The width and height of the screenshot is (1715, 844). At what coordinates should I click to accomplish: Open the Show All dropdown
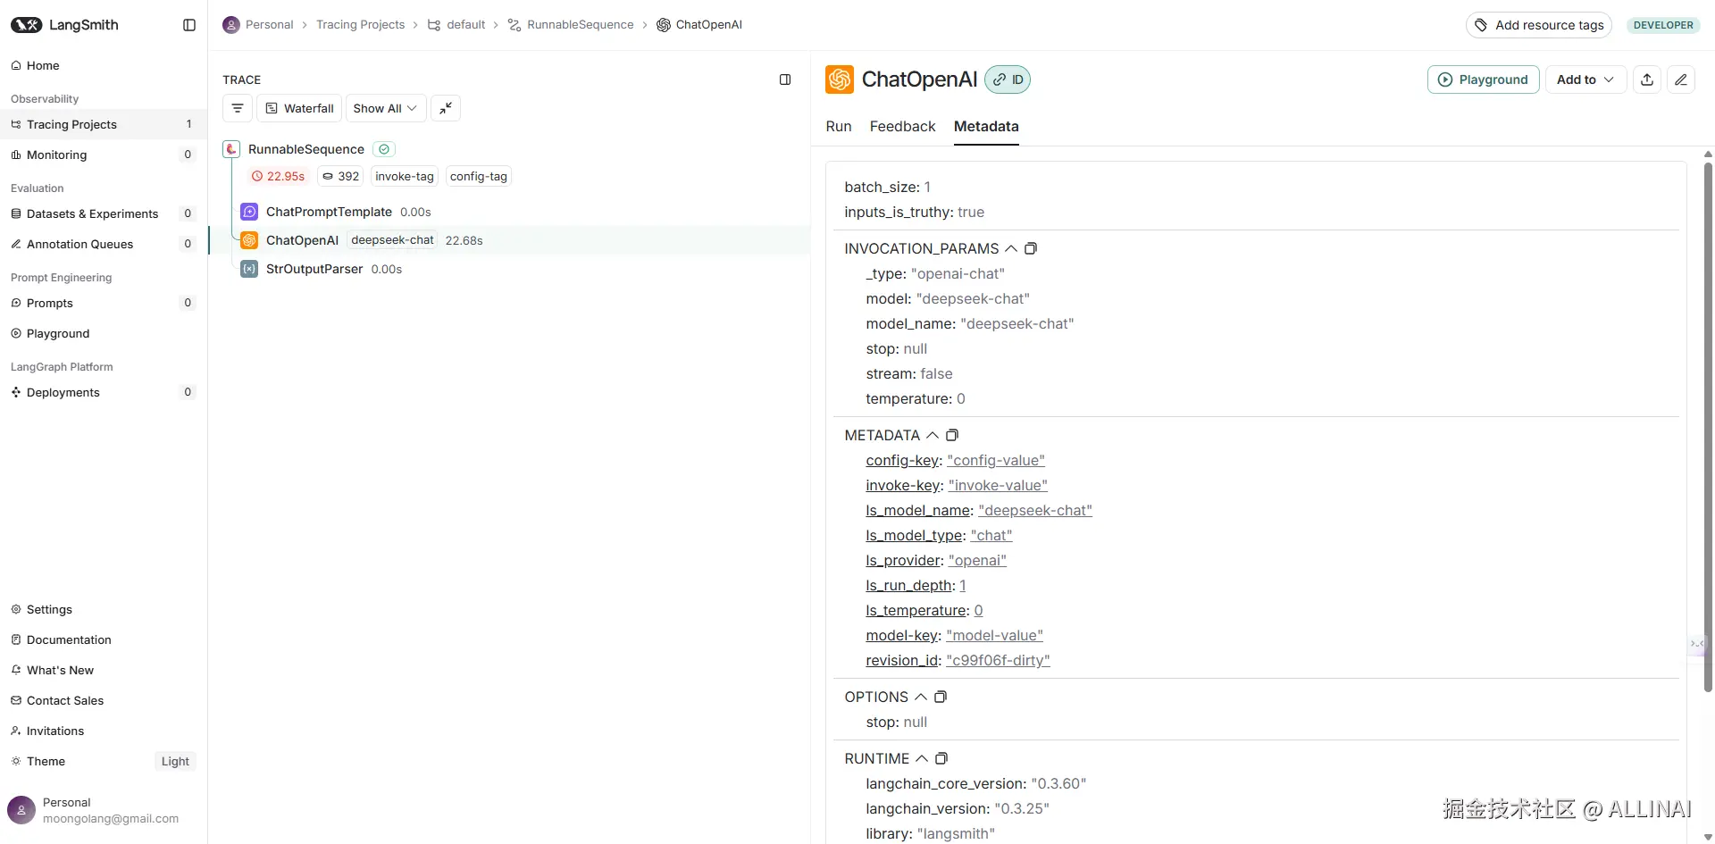pos(386,108)
